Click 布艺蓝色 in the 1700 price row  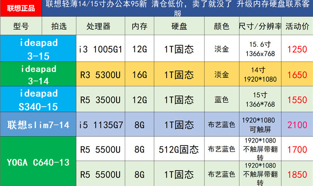click(222, 149)
